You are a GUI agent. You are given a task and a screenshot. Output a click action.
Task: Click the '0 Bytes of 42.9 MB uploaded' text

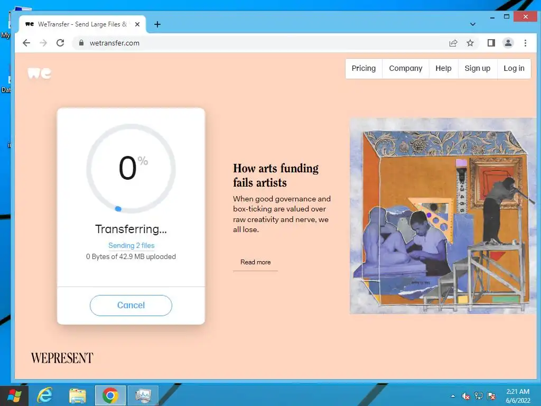pyautogui.click(x=131, y=256)
